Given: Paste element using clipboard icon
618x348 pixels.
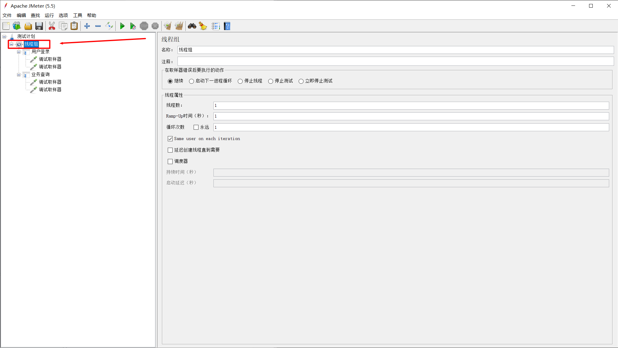Looking at the screenshot, I should 74,26.
